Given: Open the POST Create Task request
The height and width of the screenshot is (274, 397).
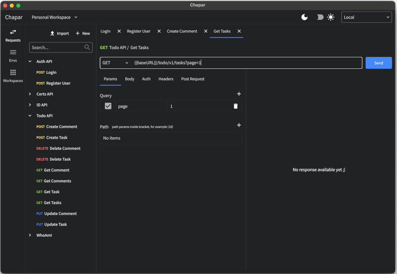Looking at the screenshot, I should (x=52, y=138).
